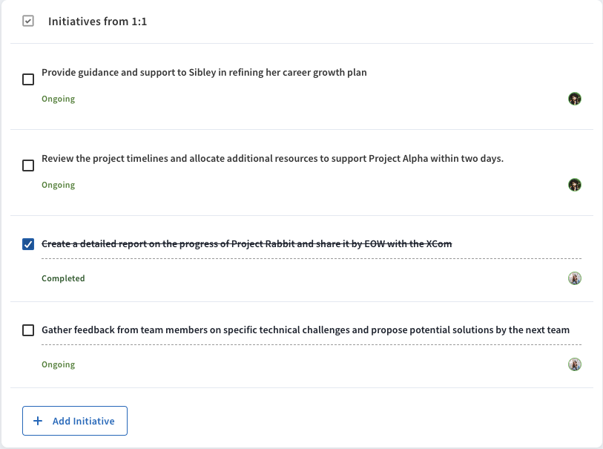
Task: Click the Initiatives from 1:1 heading
Action: pyautogui.click(x=97, y=22)
